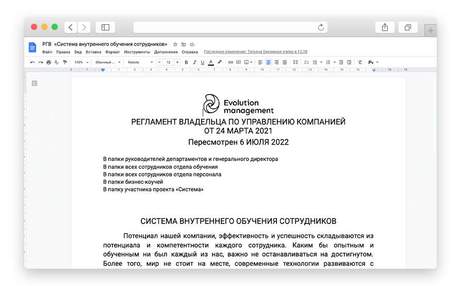Click the left indent marker on ruler
This screenshot has height=286, width=461.
(x=103, y=70)
